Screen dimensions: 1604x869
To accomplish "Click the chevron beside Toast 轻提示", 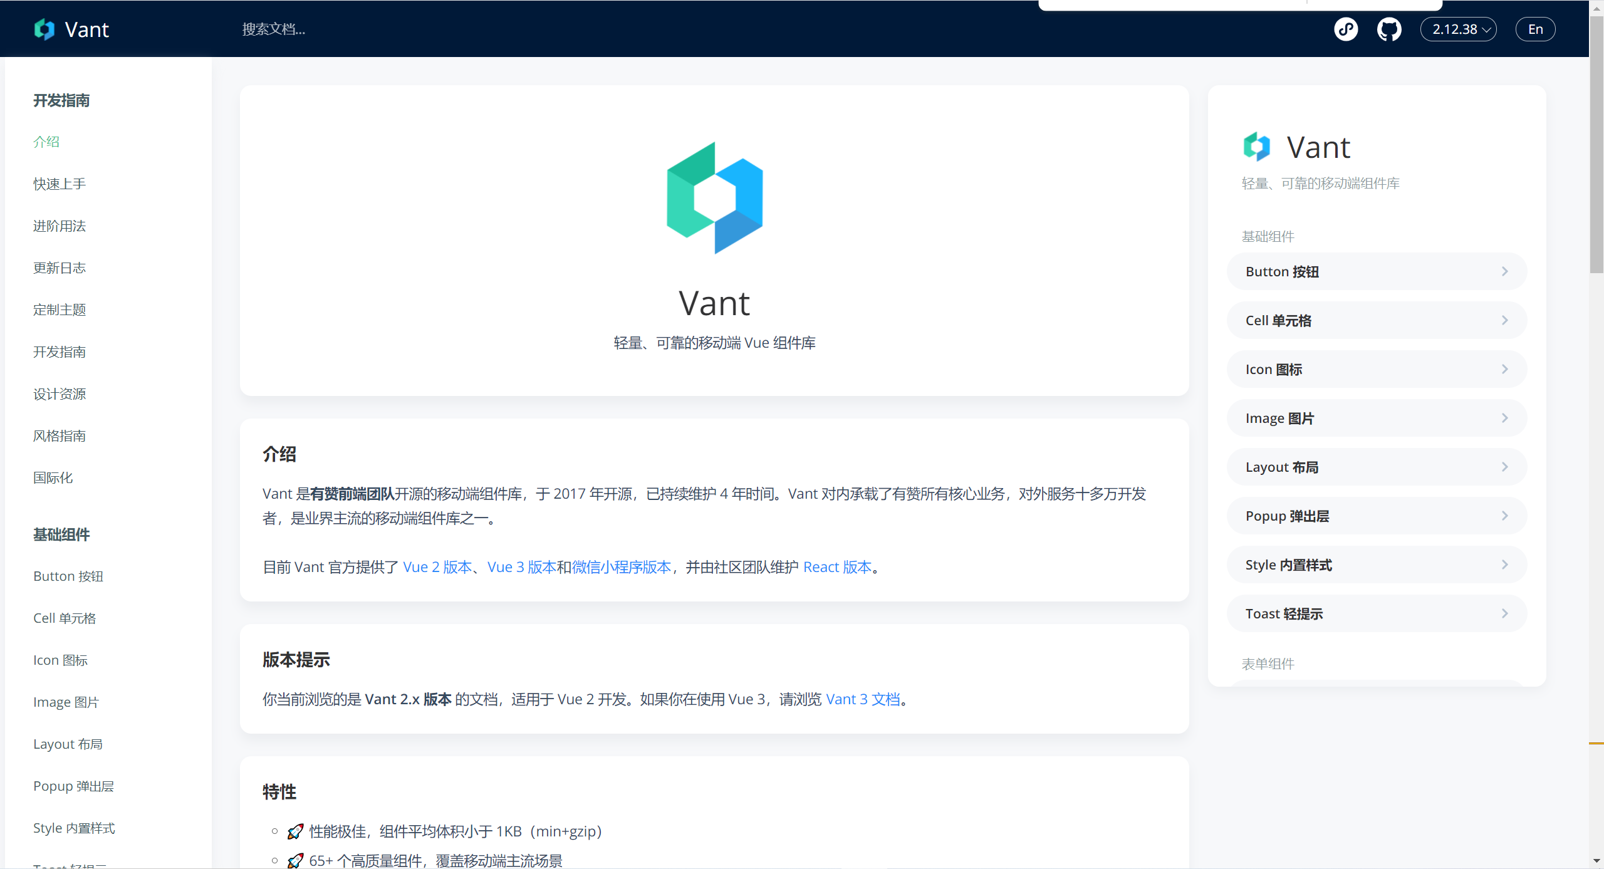I will [x=1504, y=613].
